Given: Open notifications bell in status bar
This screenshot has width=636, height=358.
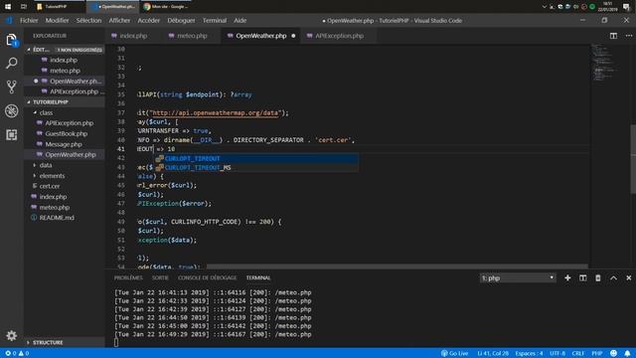Looking at the screenshot, I should point(627,353).
